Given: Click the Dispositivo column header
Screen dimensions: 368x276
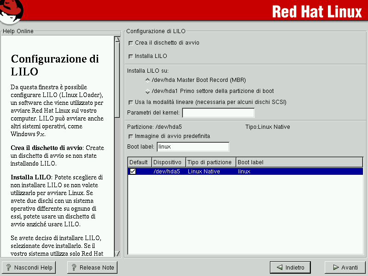Looking at the screenshot, I should [x=169, y=162].
